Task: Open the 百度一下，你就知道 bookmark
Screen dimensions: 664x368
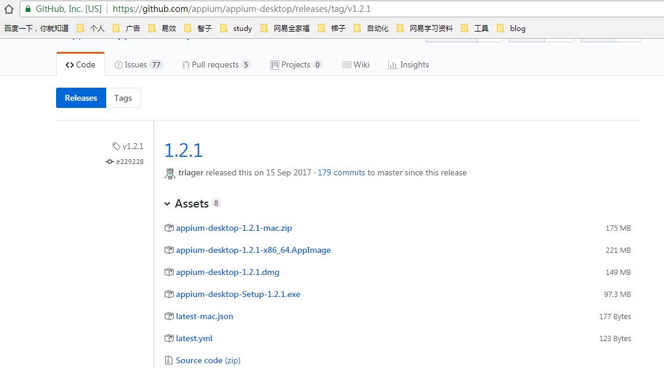Action: point(36,29)
